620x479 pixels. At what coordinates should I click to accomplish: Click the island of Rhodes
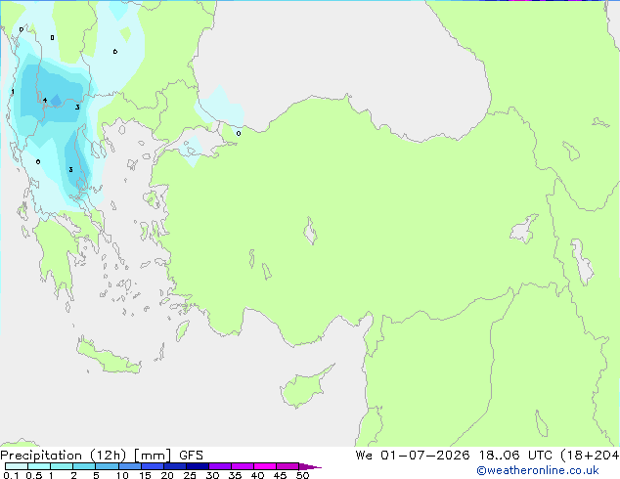pyautogui.click(x=182, y=330)
